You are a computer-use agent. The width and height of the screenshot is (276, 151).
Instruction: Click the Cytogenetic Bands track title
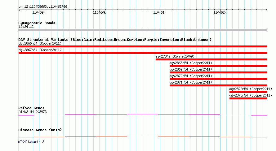37,23
